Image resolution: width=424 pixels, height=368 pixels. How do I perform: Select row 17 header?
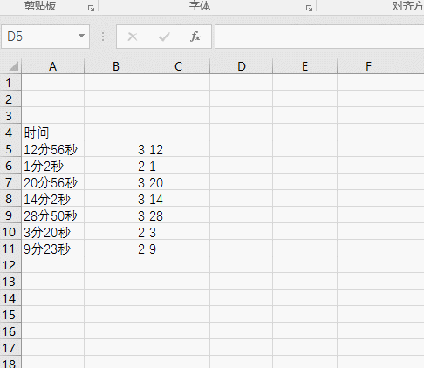[x=10, y=348]
